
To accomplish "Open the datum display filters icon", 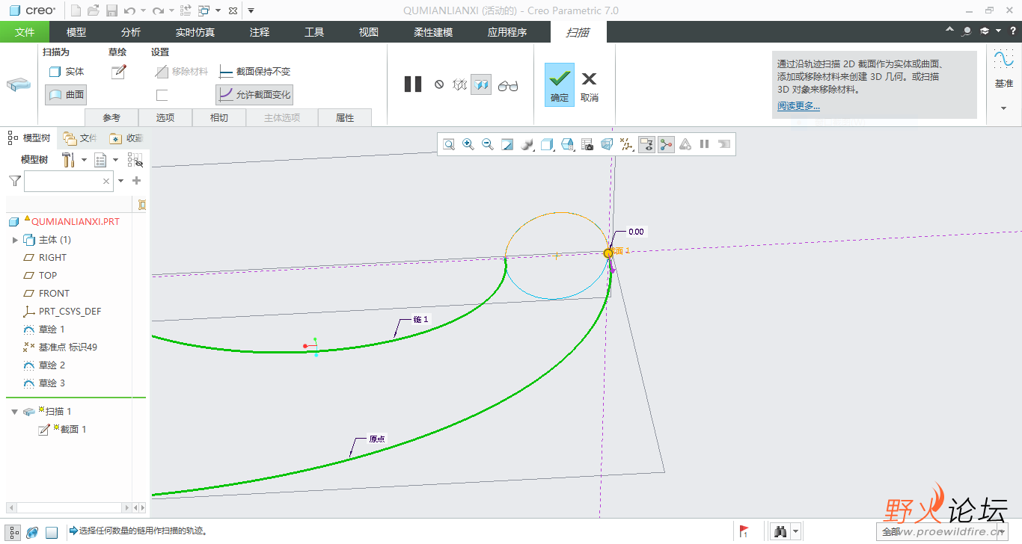I will coord(627,144).
